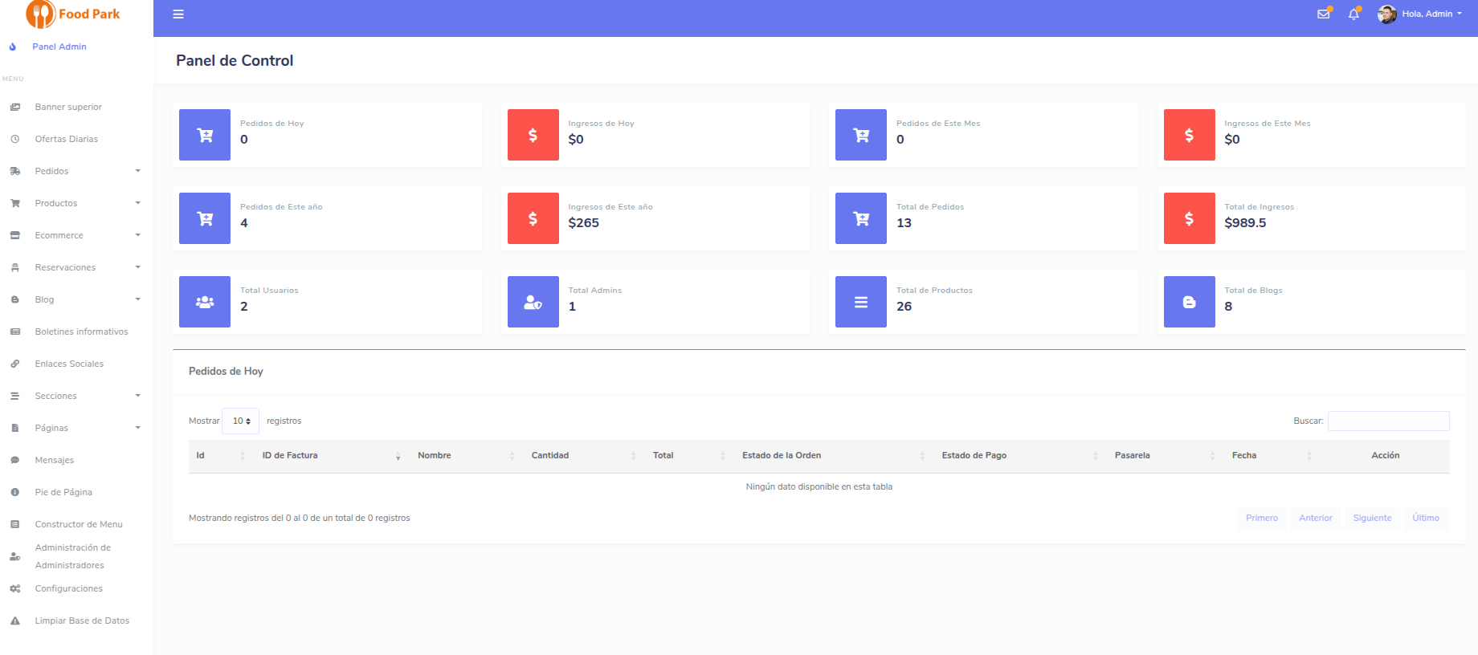Click the dollar icon for Total de Ingresos
This screenshot has height=655, width=1478.
1189,218
